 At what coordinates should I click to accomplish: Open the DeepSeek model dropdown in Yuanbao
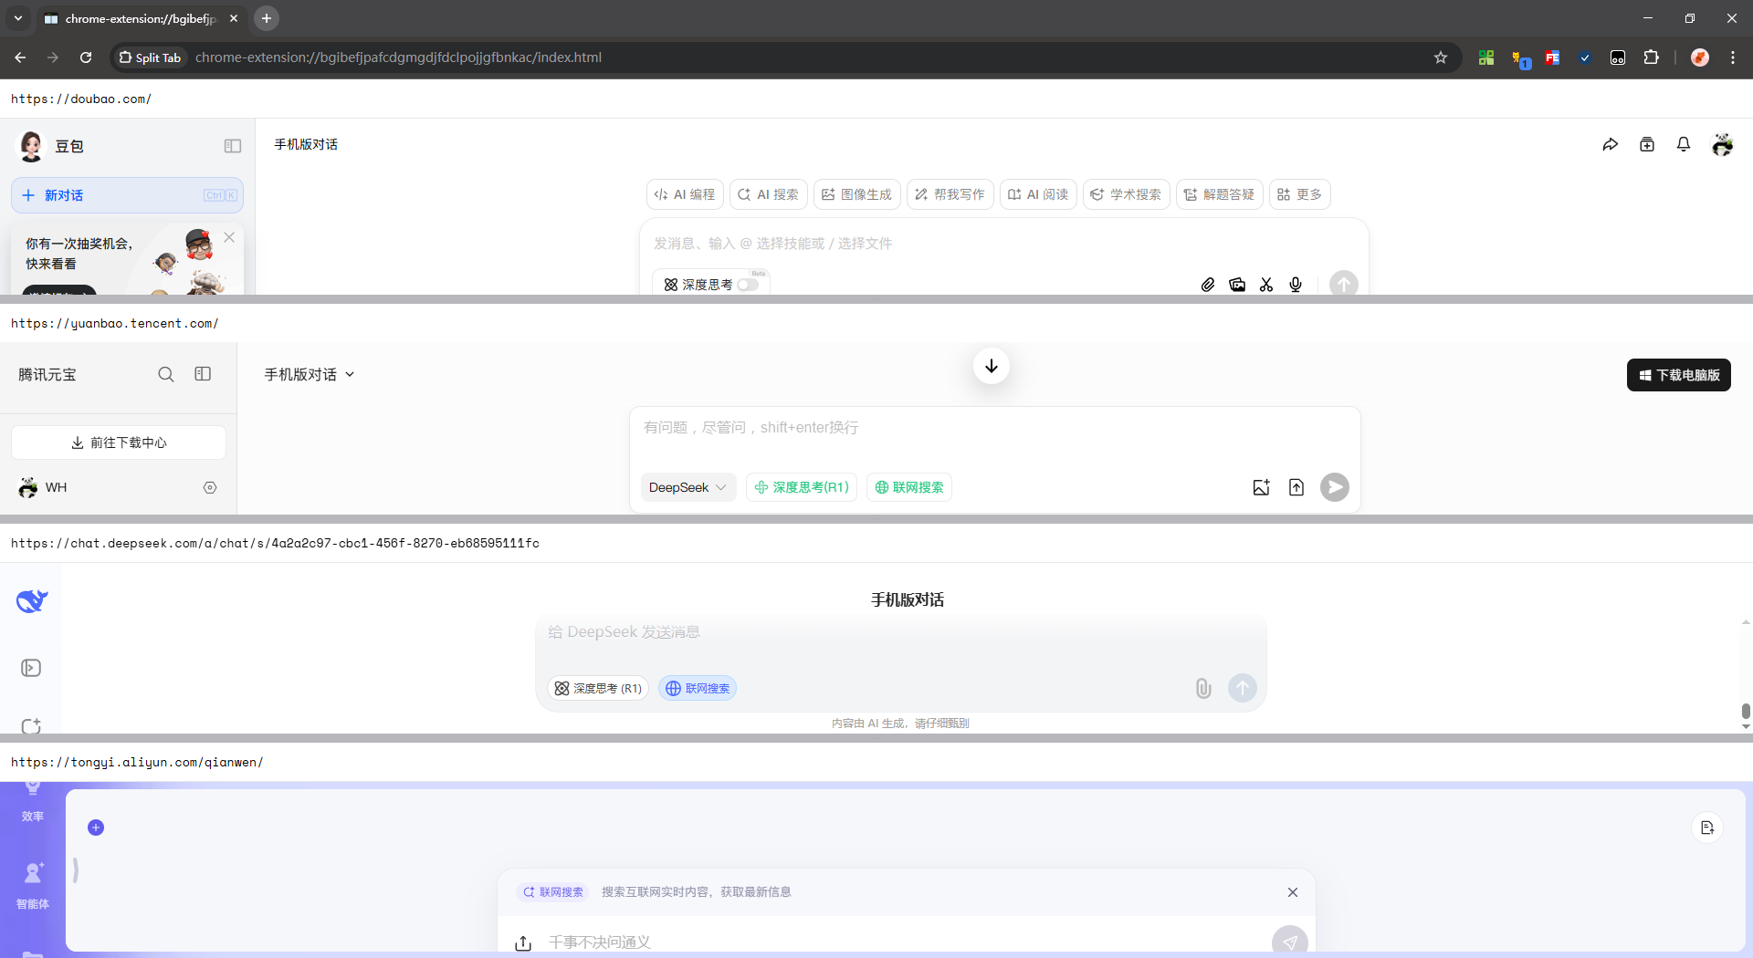(688, 487)
